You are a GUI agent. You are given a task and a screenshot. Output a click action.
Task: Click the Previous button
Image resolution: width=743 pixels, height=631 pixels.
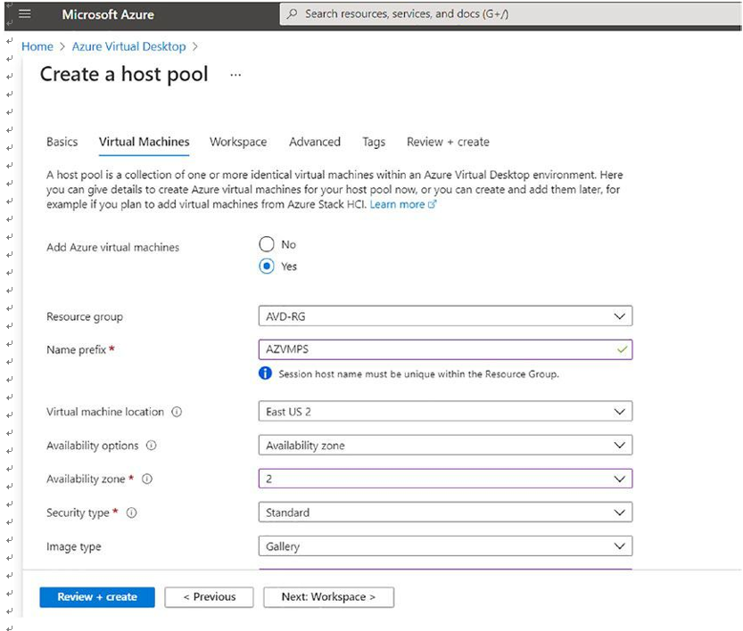coord(209,597)
